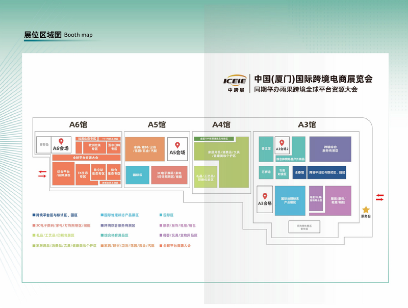Viewport: 408px width, 308px height.
Task: Click the 独立站生态专区 booth block
Action: click(x=98, y=172)
